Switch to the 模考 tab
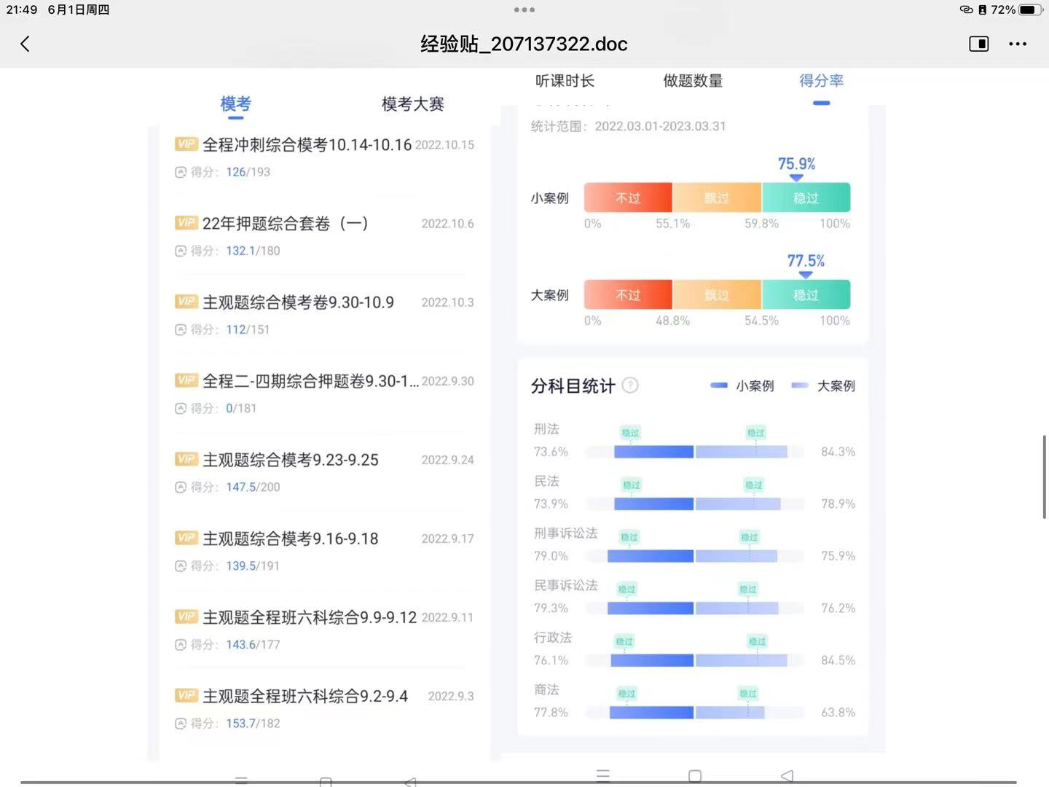The image size is (1049, 787). (x=235, y=104)
